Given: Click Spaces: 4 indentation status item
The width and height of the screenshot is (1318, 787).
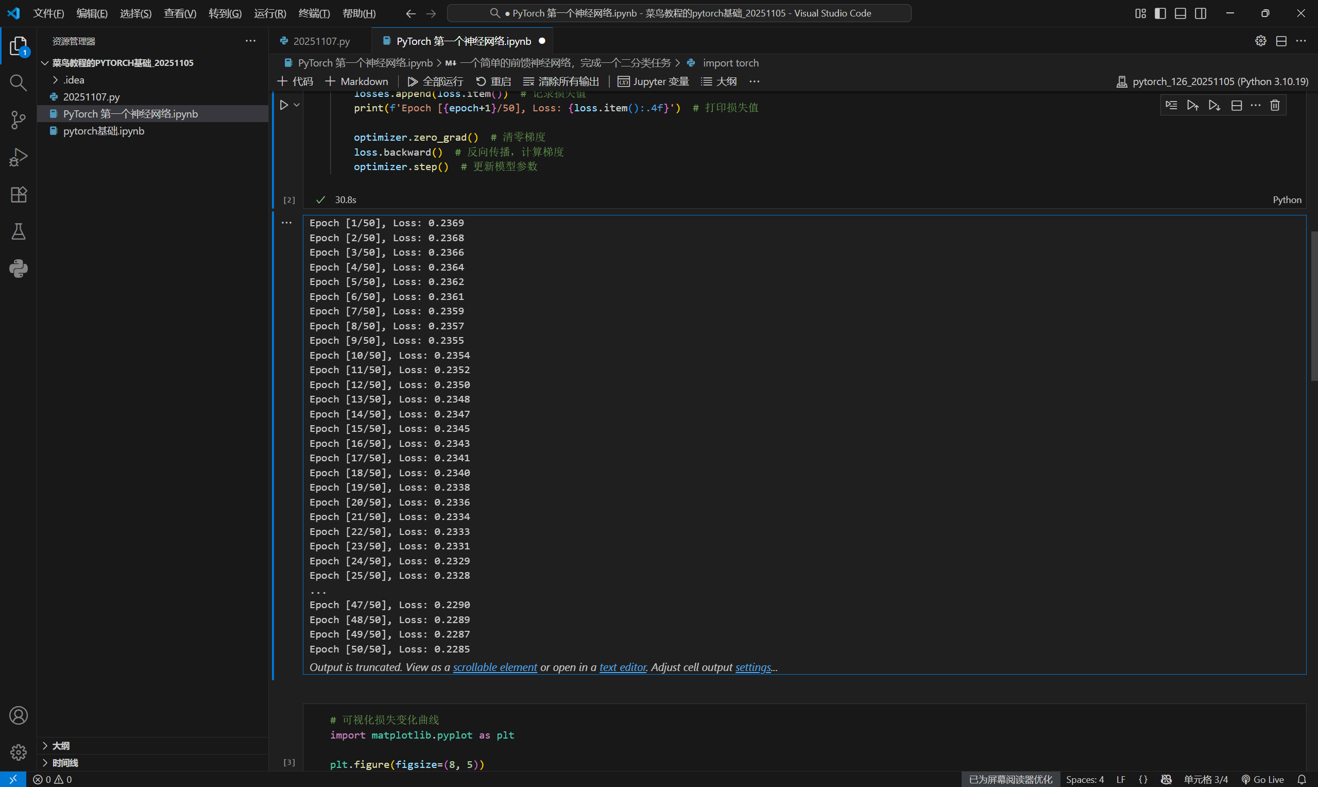Looking at the screenshot, I should coord(1084,779).
